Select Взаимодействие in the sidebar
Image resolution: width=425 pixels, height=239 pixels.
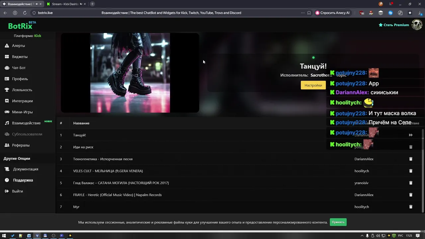tap(26, 123)
